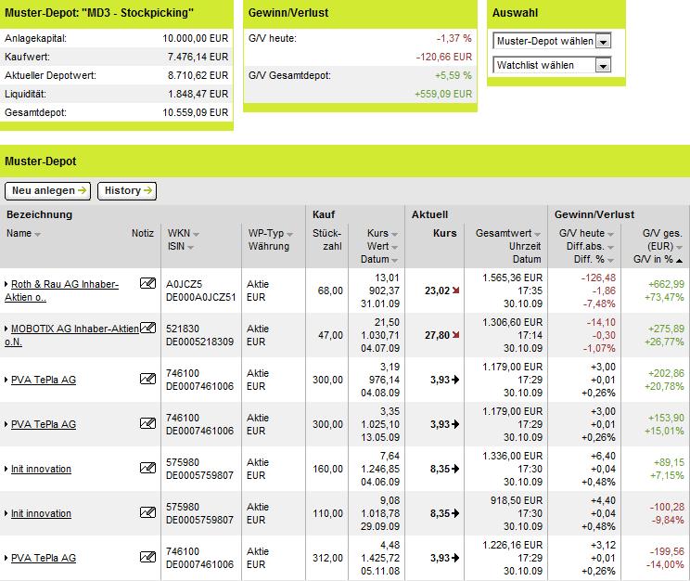Expand PVA TePla AG 05.11.08 row triangle

pos(6,558)
